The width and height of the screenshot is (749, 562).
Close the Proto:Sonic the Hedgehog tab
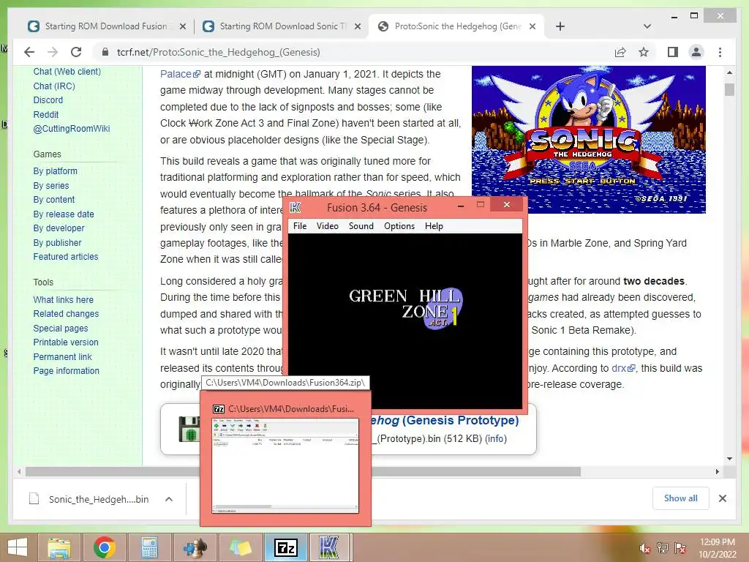click(x=532, y=27)
